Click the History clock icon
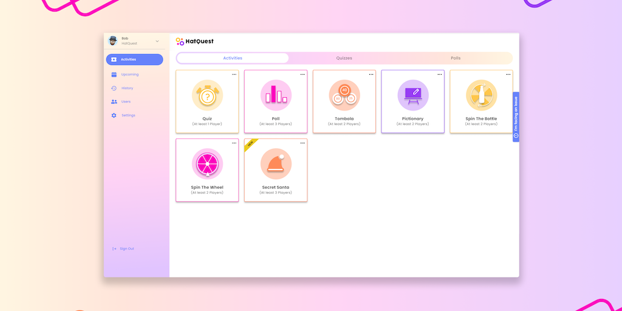 pyautogui.click(x=114, y=88)
